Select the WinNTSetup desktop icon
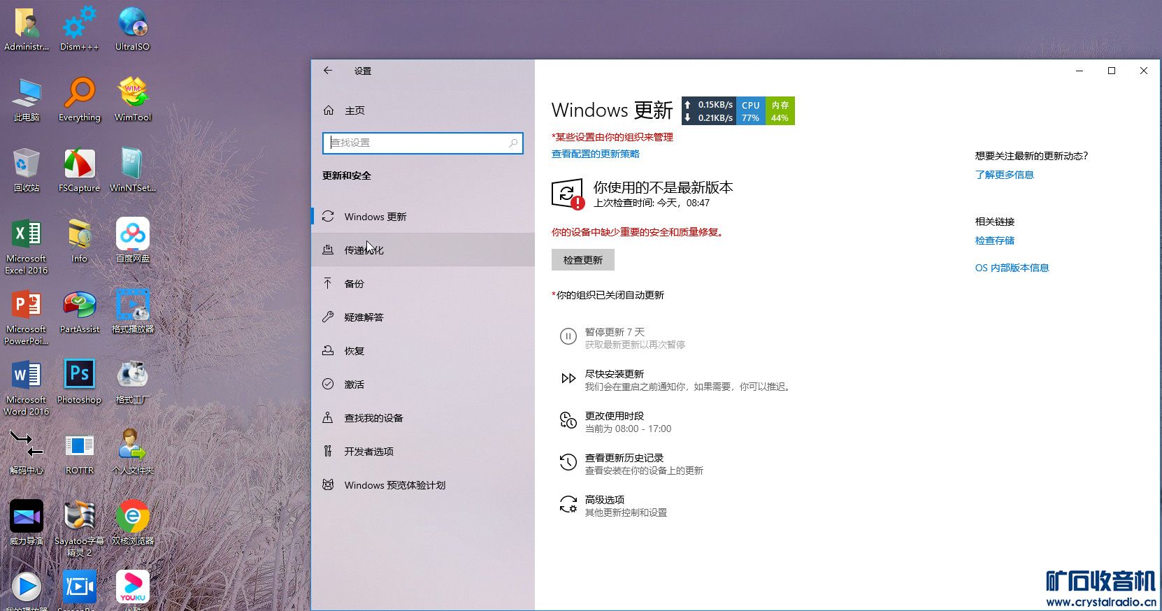1162x611 pixels. click(132, 169)
